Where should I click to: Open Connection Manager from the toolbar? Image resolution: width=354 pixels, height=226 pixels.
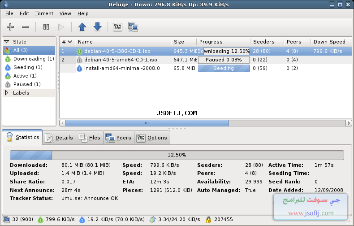[x=133, y=27]
